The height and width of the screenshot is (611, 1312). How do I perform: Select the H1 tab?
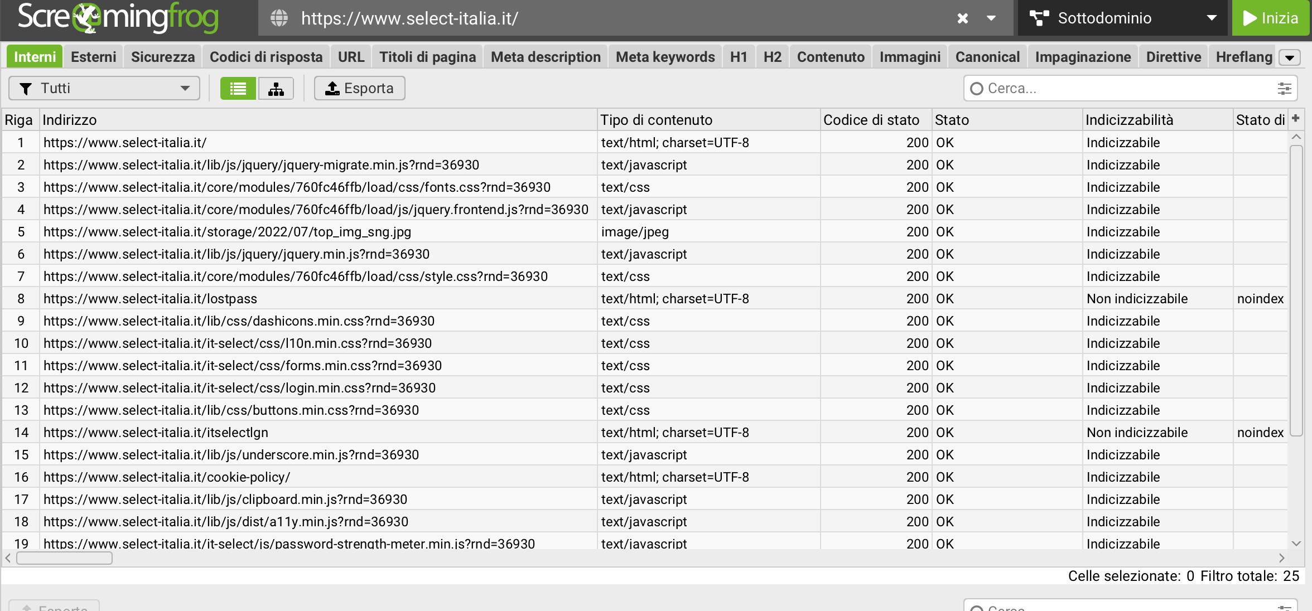coord(739,57)
